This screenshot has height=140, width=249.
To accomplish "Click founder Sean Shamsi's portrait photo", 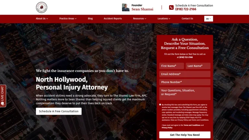I will [125, 7].
